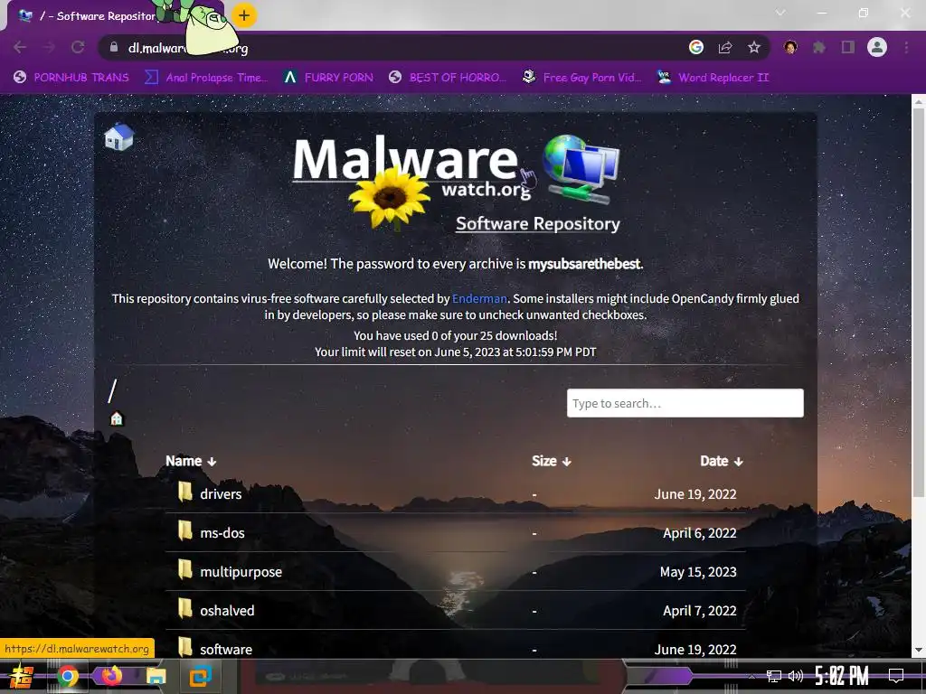This screenshot has height=694, width=926.
Task: Open the ms-dos folder
Action: [x=222, y=533]
